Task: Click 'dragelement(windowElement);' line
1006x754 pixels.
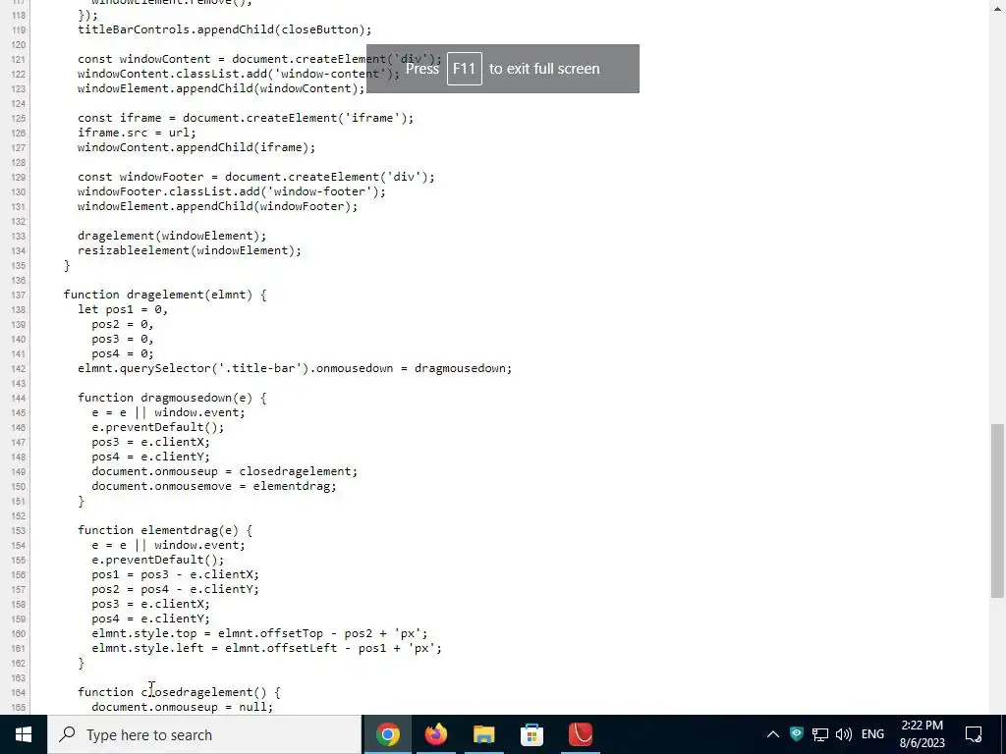Action: [x=172, y=236]
